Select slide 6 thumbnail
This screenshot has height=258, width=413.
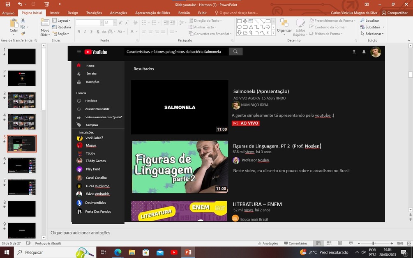point(22,165)
